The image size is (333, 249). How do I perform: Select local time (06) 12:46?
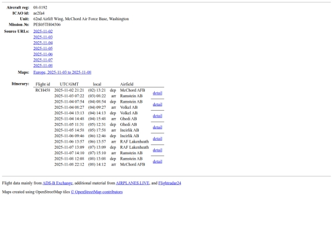pos(97,136)
